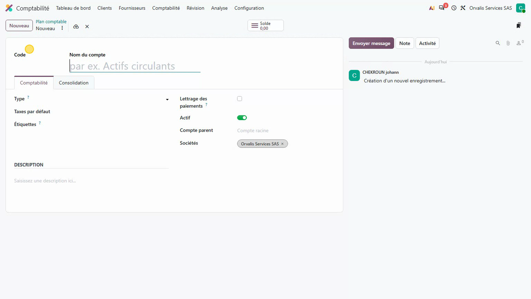Click Envoyer message button
The image size is (531, 299).
pyautogui.click(x=371, y=43)
